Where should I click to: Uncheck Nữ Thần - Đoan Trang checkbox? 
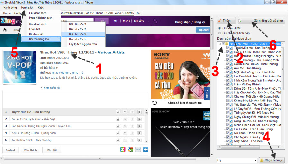228,133
